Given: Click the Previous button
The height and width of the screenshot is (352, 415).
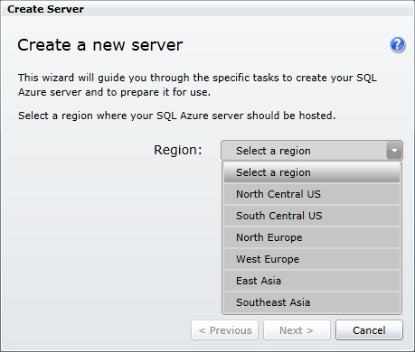Looking at the screenshot, I should pos(225,330).
